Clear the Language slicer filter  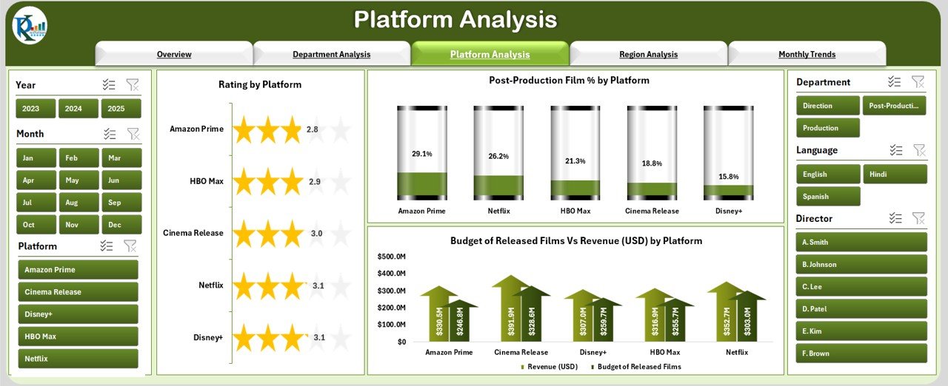pos(919,150)
